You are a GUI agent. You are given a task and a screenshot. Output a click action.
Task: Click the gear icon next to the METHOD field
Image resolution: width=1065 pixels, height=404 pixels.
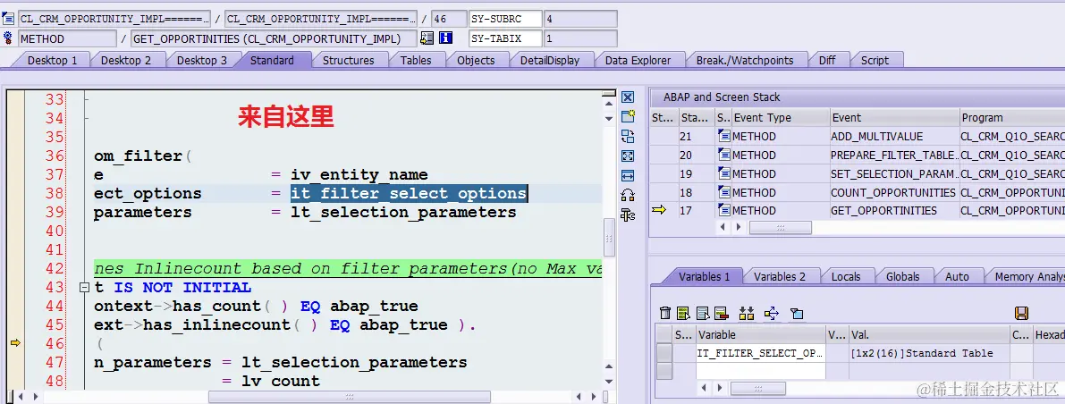coord(8,38)
